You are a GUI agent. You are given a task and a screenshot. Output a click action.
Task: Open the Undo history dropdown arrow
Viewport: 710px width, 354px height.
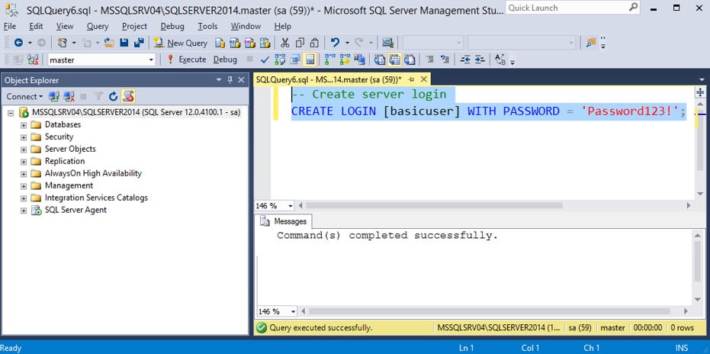point(347,43)
